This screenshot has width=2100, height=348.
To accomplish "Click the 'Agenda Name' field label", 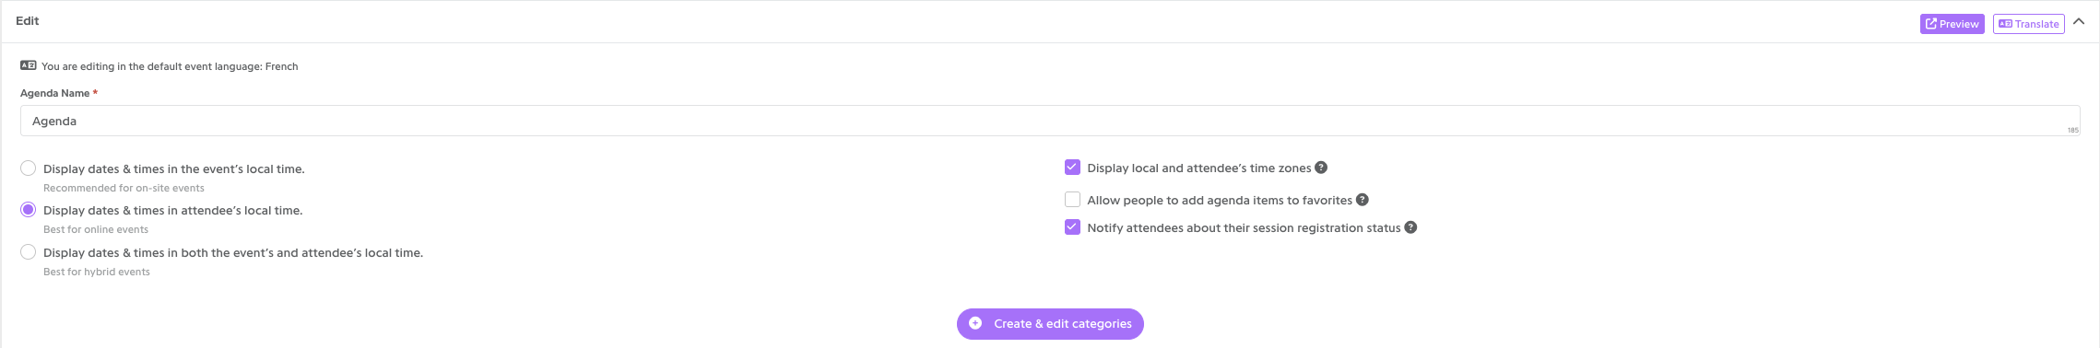I will (55, 93).
